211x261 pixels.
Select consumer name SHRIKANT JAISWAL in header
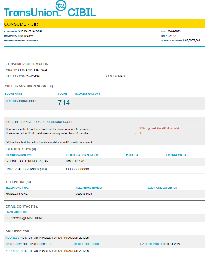click(x=30, y=31)
